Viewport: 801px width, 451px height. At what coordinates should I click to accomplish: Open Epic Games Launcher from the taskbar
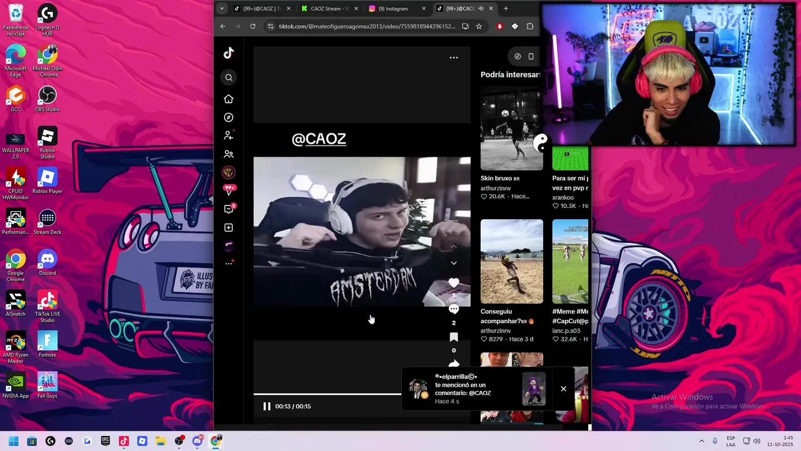tap(106, 441)
